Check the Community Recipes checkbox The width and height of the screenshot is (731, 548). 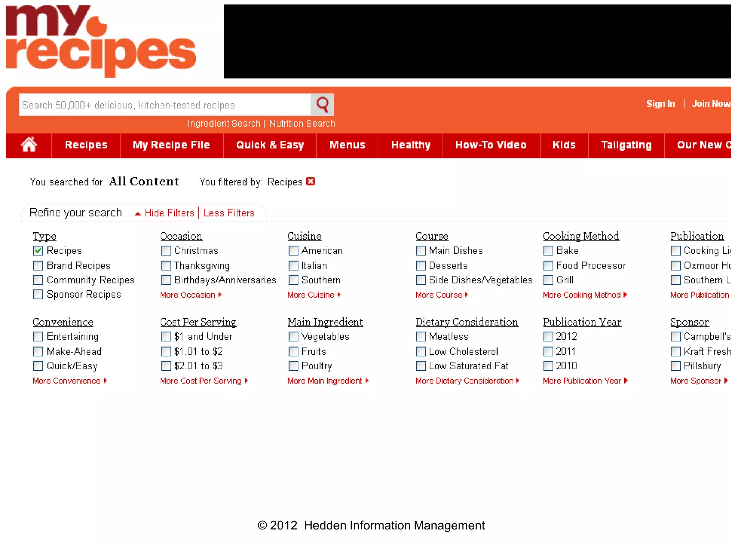pos(38,280)
